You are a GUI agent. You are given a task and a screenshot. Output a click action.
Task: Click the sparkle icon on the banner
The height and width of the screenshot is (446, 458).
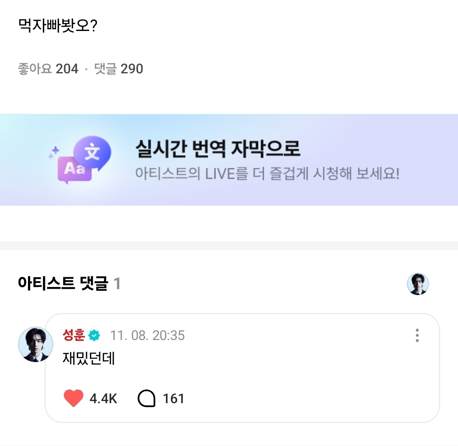pyautogui.click(x=53, y=153)
